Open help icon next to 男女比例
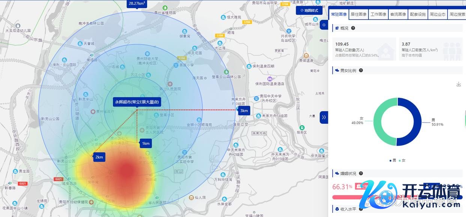Screen dimensions: 466x217 [361, 70]
